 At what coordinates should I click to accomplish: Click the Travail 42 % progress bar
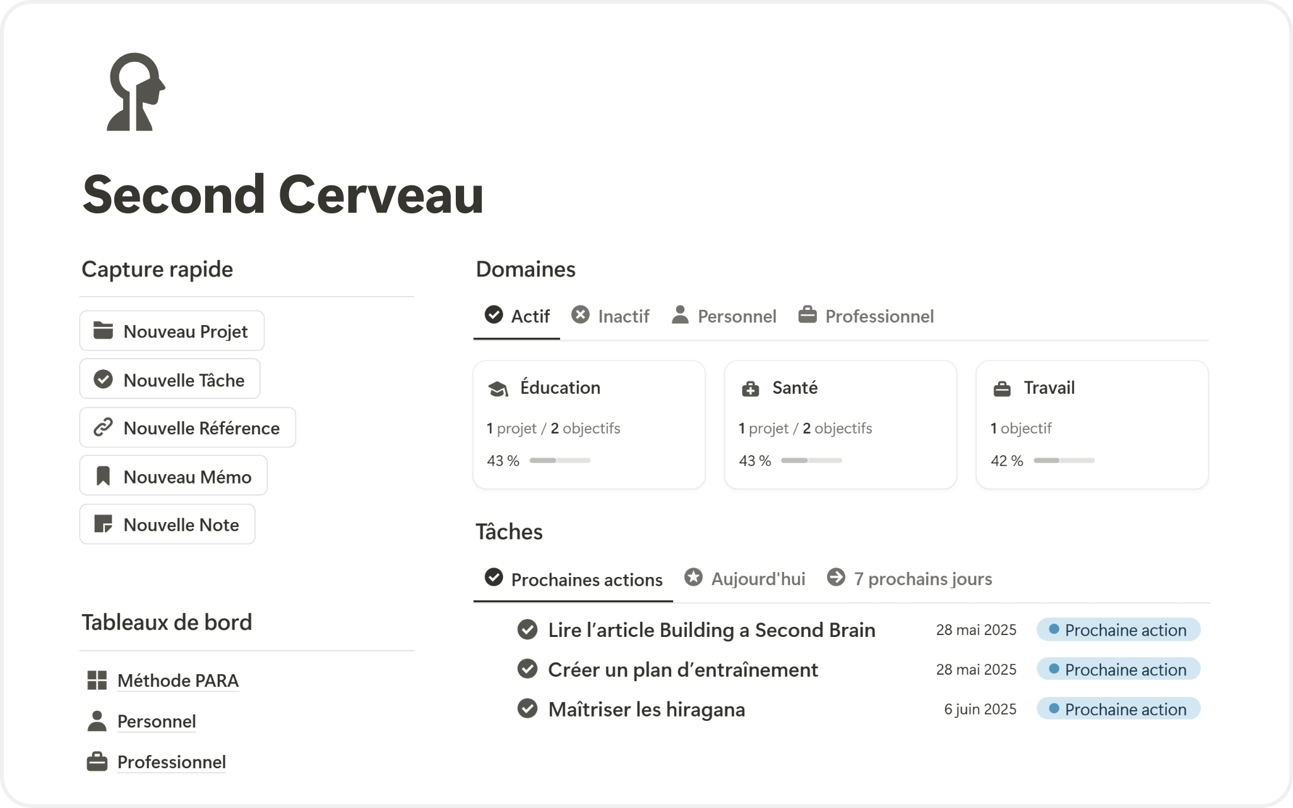coord(1064,461)
